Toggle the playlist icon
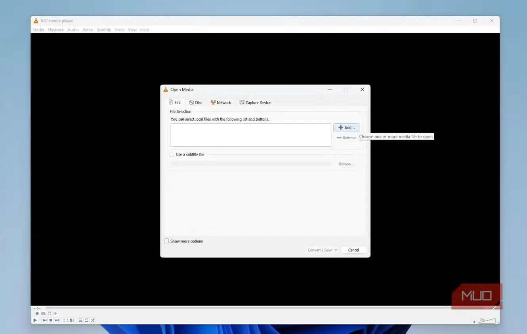 tap(80, 320)
